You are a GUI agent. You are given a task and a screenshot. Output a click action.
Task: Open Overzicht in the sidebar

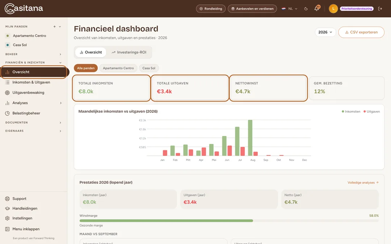pyautogui.click(x=34, y=72)
